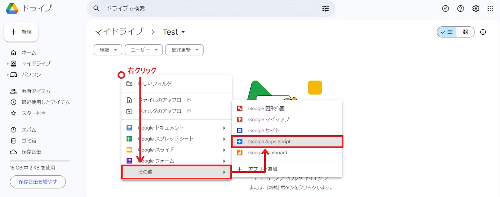Viewport: 500px width, 197px height.
Task: Expand Google Sheets submenu arrow
Action: coord(224,139)
